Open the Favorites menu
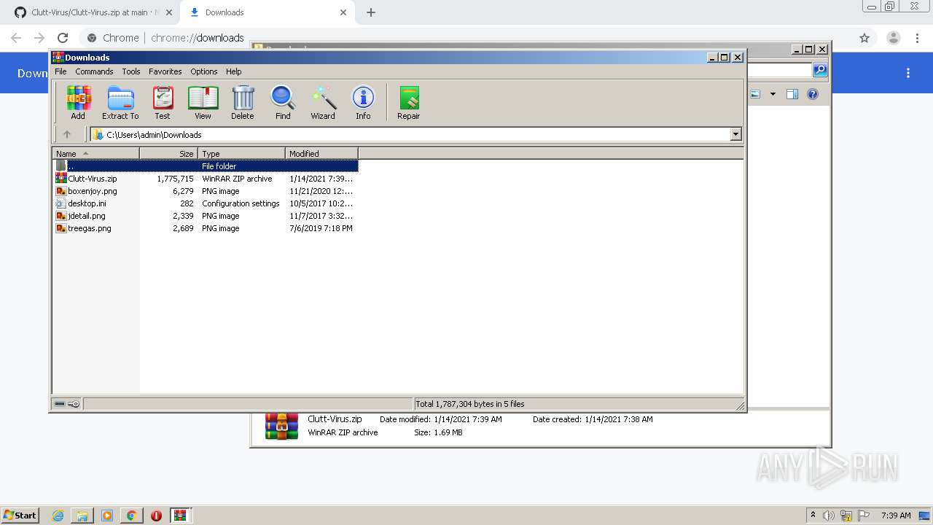This screenshot has height=525, width=933. [165, 71]
